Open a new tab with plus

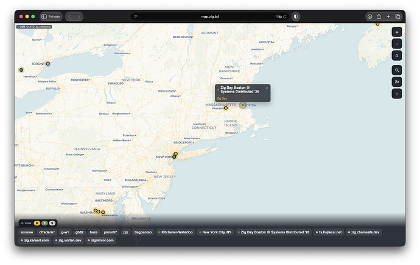388,16
